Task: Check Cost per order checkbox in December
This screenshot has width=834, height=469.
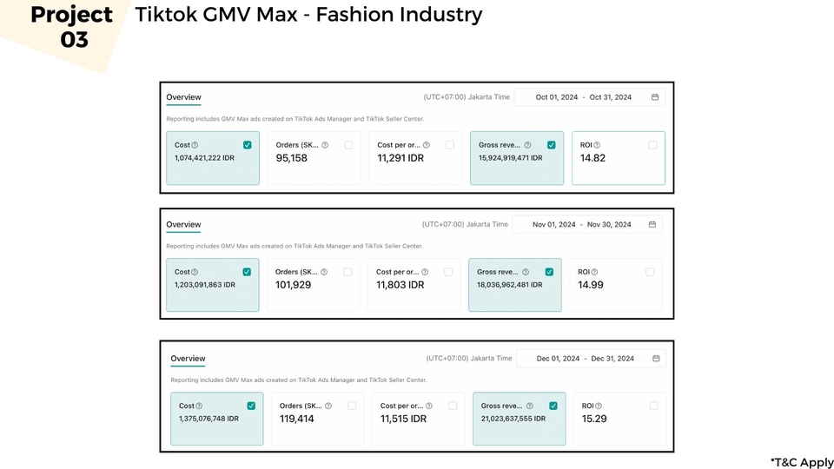Action: [x=452, y=406]
